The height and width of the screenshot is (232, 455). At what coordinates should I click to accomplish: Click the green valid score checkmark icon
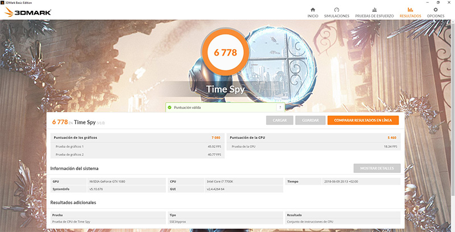point(169,107)
